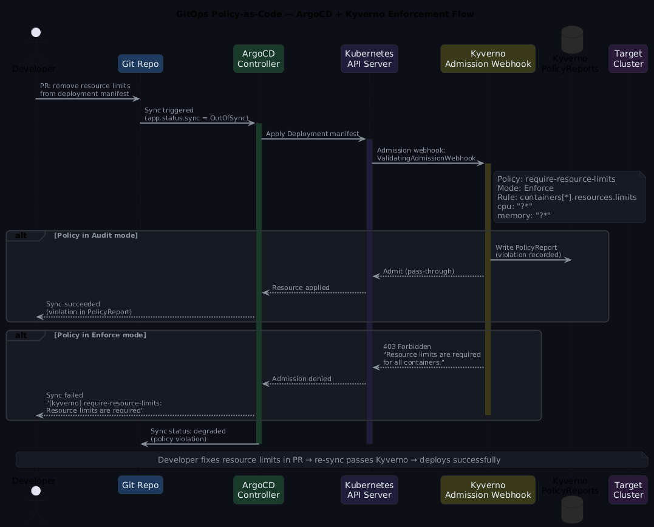Select the bottom Kubernetes API Server box

[x=369, y=490]
